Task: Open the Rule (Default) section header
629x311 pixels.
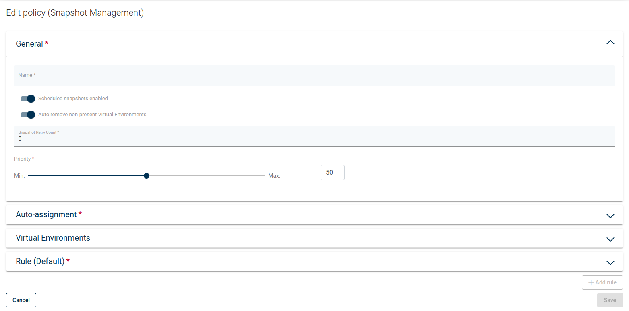Action: pyautogui.click(x=40, y=262)
